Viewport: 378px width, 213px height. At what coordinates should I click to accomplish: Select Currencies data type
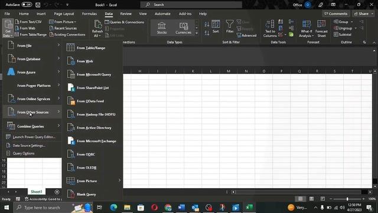(x=183, y=28)
